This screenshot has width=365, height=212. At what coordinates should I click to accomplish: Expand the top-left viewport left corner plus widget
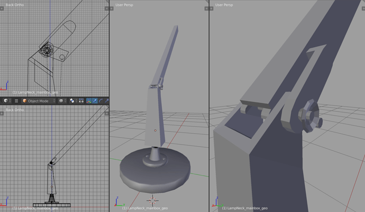click(2, 8)
